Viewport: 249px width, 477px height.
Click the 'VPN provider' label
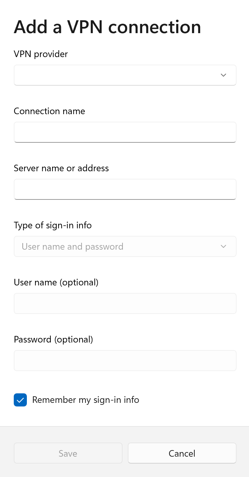41,54
